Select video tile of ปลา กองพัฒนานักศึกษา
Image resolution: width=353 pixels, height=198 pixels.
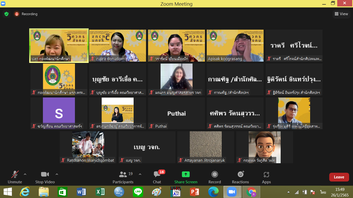click(59, 46)
